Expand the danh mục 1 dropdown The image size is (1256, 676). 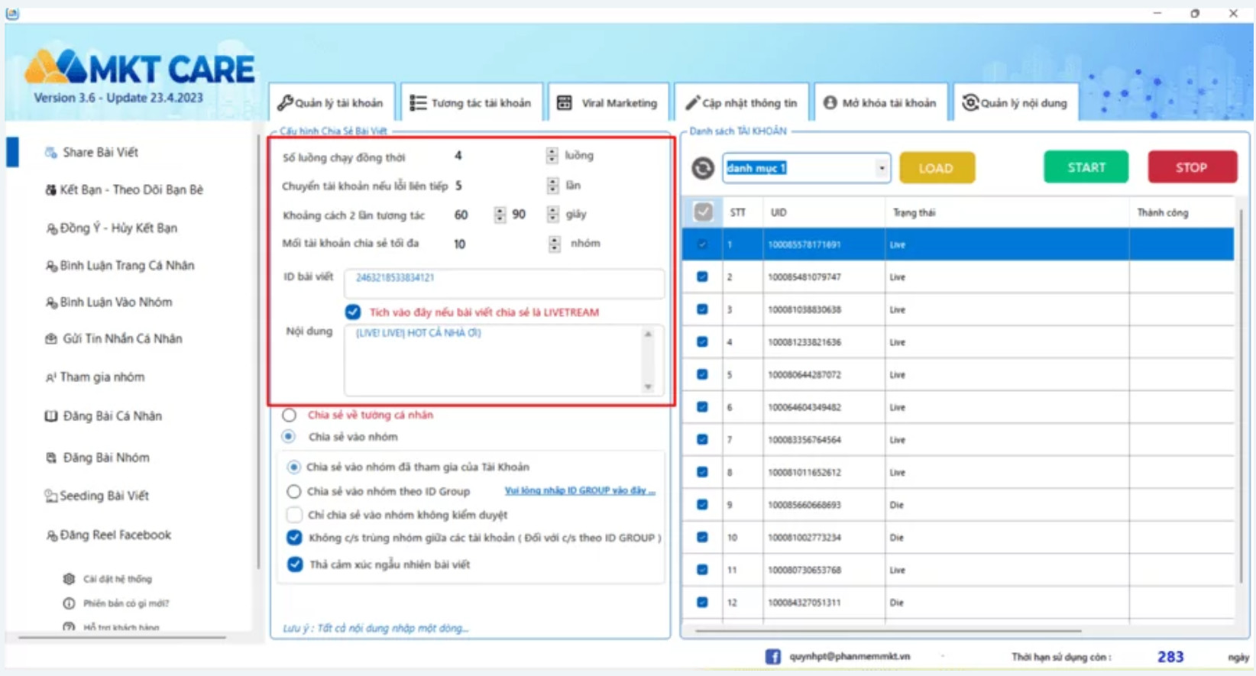click(882, 168)
